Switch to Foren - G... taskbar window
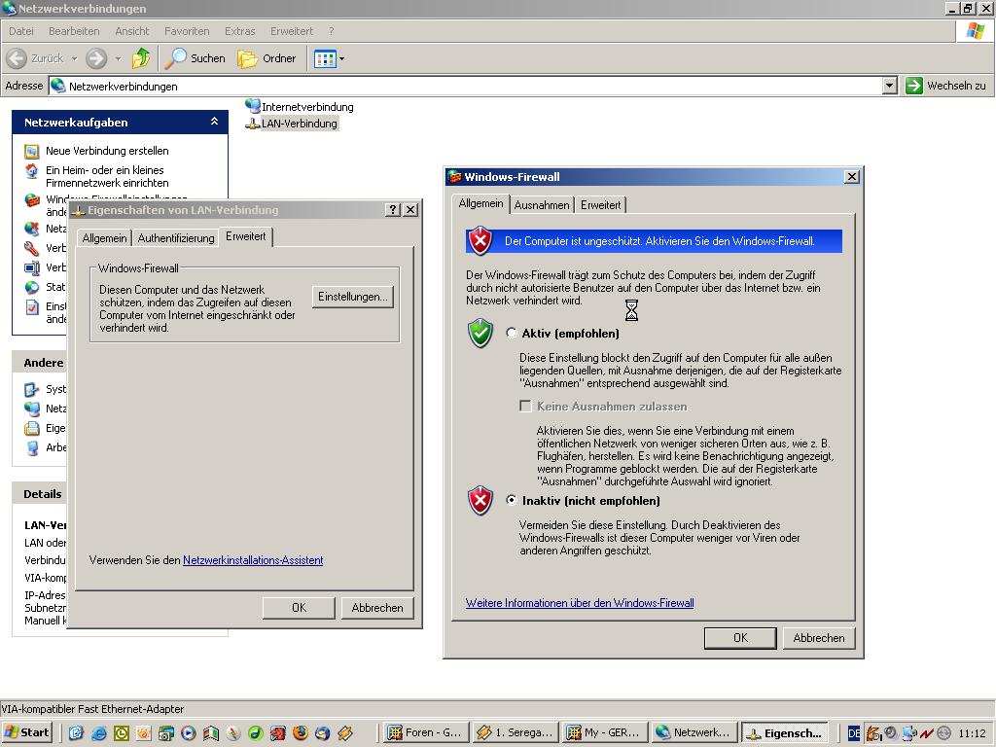 click(426, 732)
